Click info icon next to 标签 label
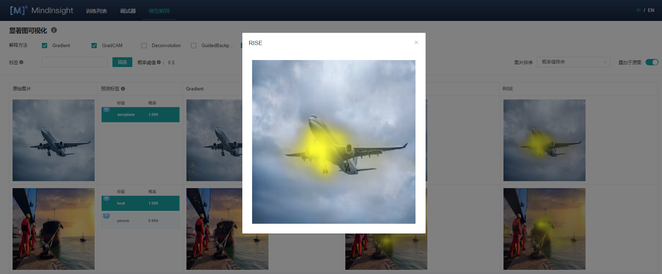This screenshot has width=662, height=274. click(x=21, y=62)
